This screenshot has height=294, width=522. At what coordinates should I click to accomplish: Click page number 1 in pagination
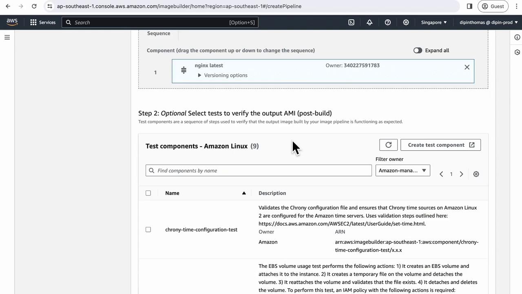[451, 174]
